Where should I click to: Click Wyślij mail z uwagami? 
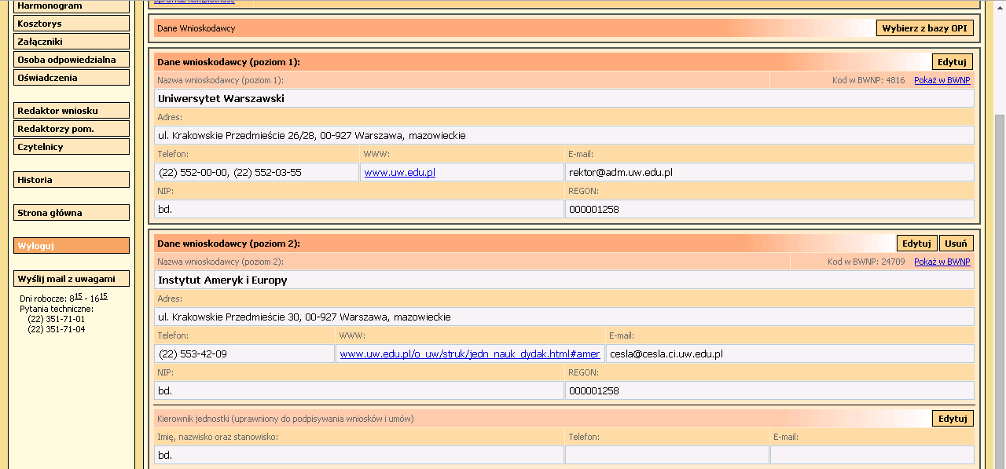coord(72,279)
